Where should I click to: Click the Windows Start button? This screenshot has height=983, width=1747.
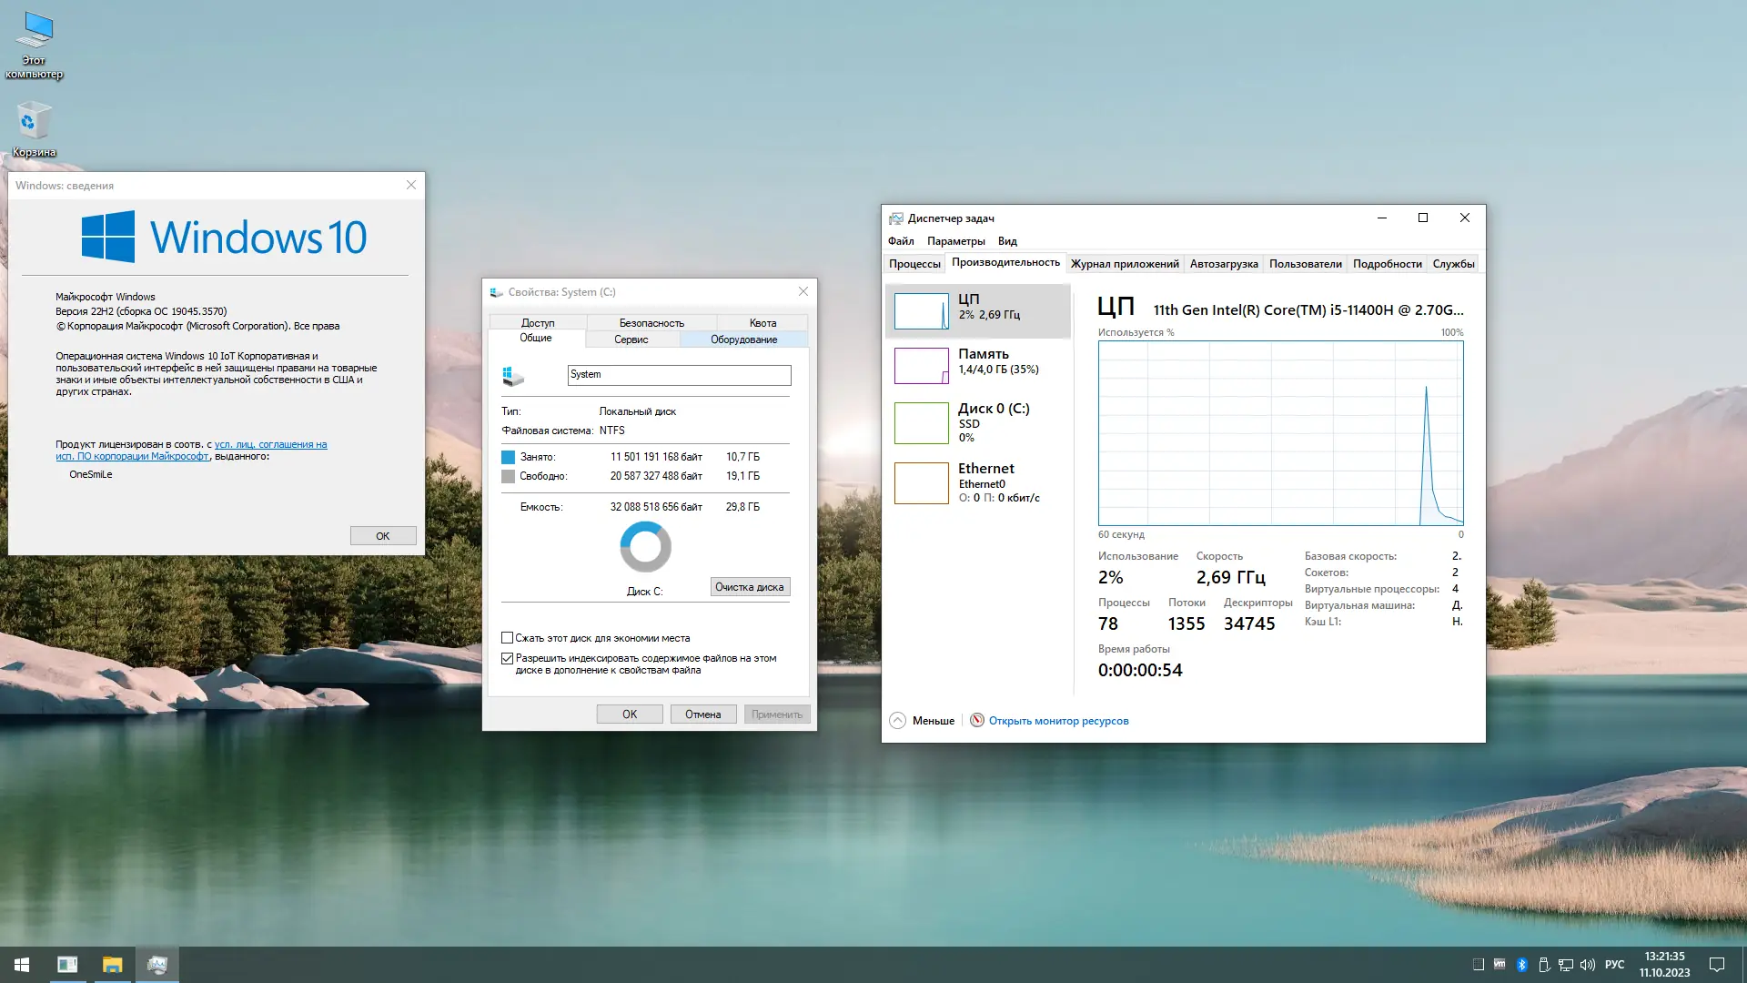(x=22, y=965)
